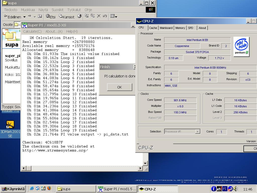Screen dimensions: 257x193
Task: Click the third quick launch icon
Action: (x=43, y=188)
